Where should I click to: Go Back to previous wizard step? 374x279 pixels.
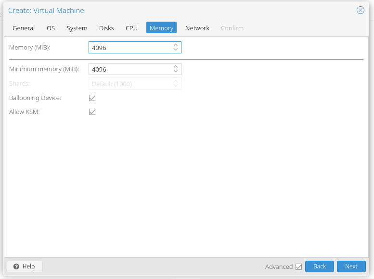tap(320, 266)
